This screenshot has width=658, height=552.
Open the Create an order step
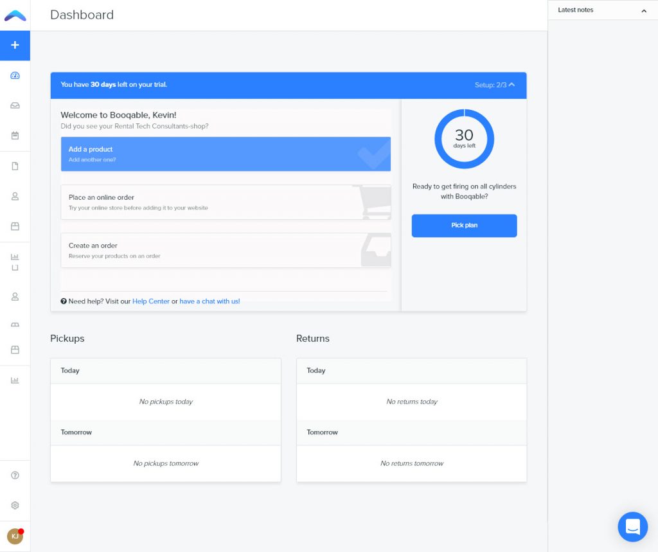(226, 250)
